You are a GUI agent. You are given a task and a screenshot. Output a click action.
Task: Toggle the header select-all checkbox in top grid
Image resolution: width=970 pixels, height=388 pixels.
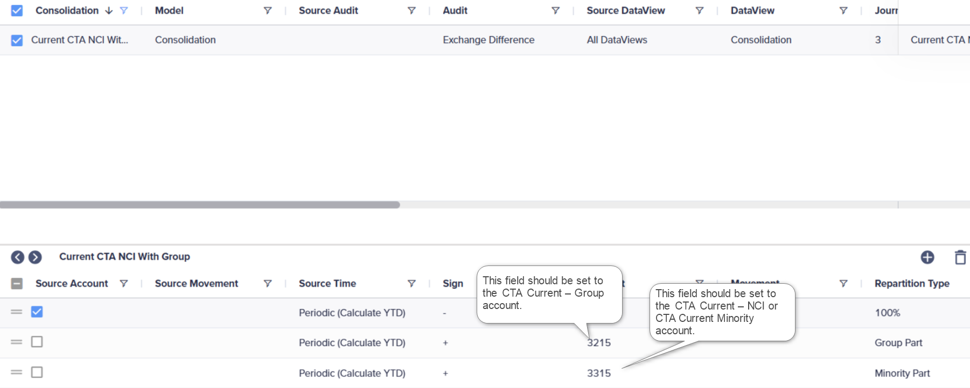tap(17, 11)
